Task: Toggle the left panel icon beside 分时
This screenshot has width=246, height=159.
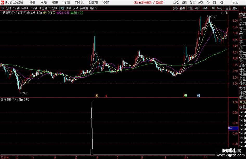Action: 2,8
